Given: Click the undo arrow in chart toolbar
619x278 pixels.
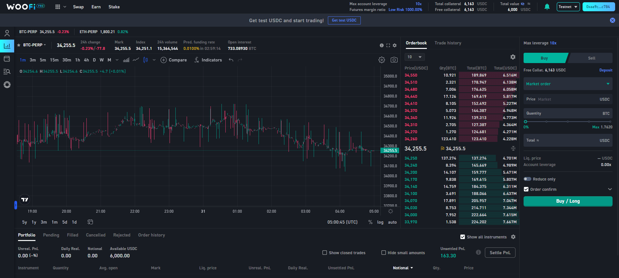Looking at the screenshot, I should 231,60.
